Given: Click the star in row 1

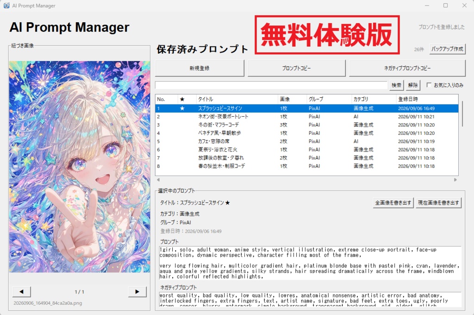Looking at the screenshot, I should point(182,108).
